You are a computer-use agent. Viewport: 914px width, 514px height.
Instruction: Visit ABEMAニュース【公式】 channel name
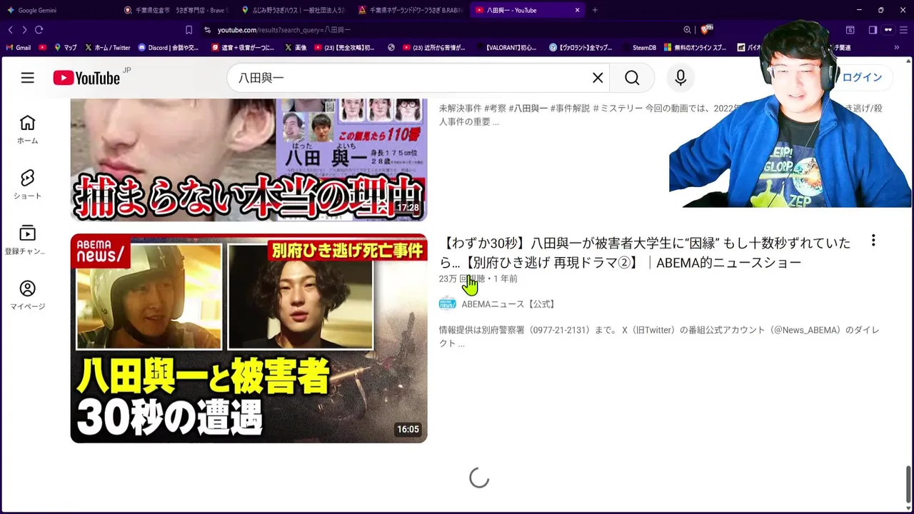[x=508, y=304]
